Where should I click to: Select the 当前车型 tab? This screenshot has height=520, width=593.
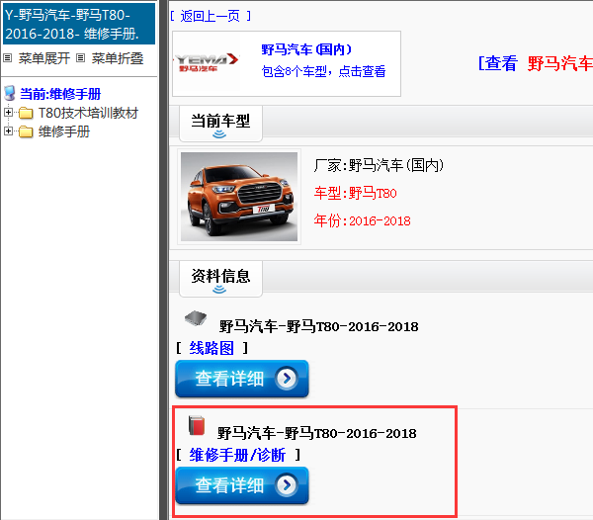pos(220,124)
